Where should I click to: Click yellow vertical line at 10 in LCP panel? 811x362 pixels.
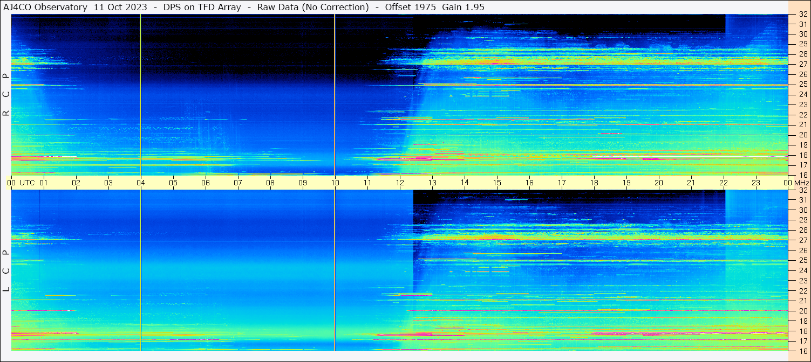pyautogui.click(x=335, y=269)
